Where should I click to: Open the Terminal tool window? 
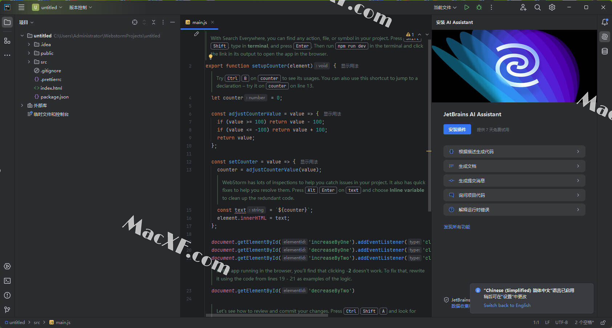click(7, 281)
